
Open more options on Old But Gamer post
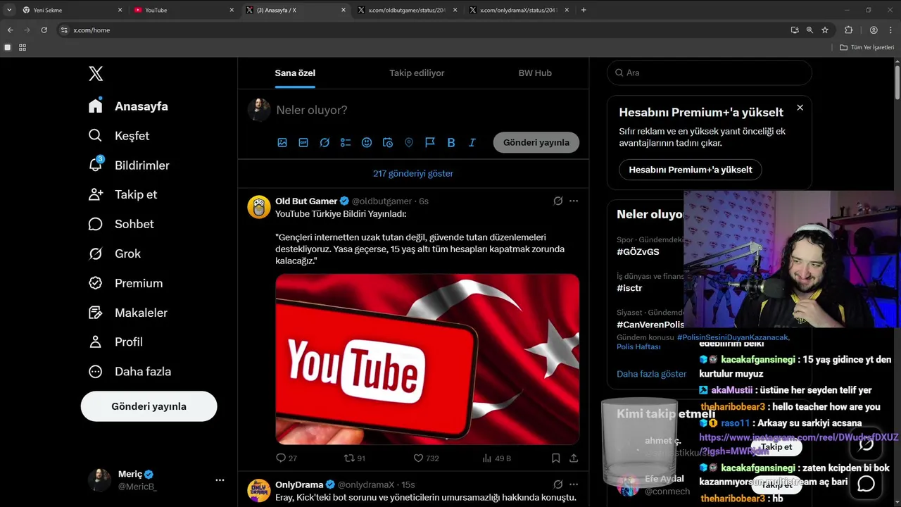[x=574, y=201]
